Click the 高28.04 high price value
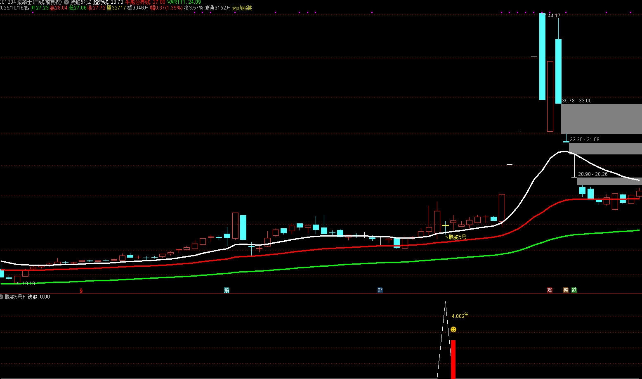This screenshot has width=642, height=379. pyautogui.click(x=59, y=8)
